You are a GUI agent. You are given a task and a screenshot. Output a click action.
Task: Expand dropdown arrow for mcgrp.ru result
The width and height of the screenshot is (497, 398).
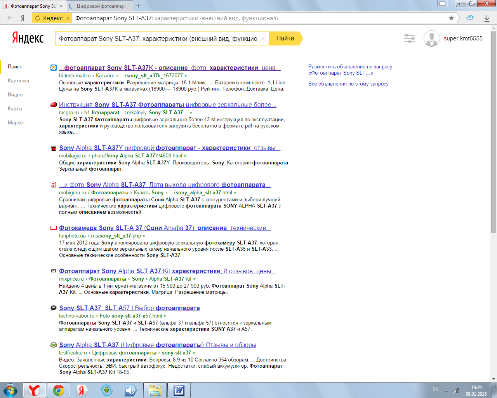point(191,113)
